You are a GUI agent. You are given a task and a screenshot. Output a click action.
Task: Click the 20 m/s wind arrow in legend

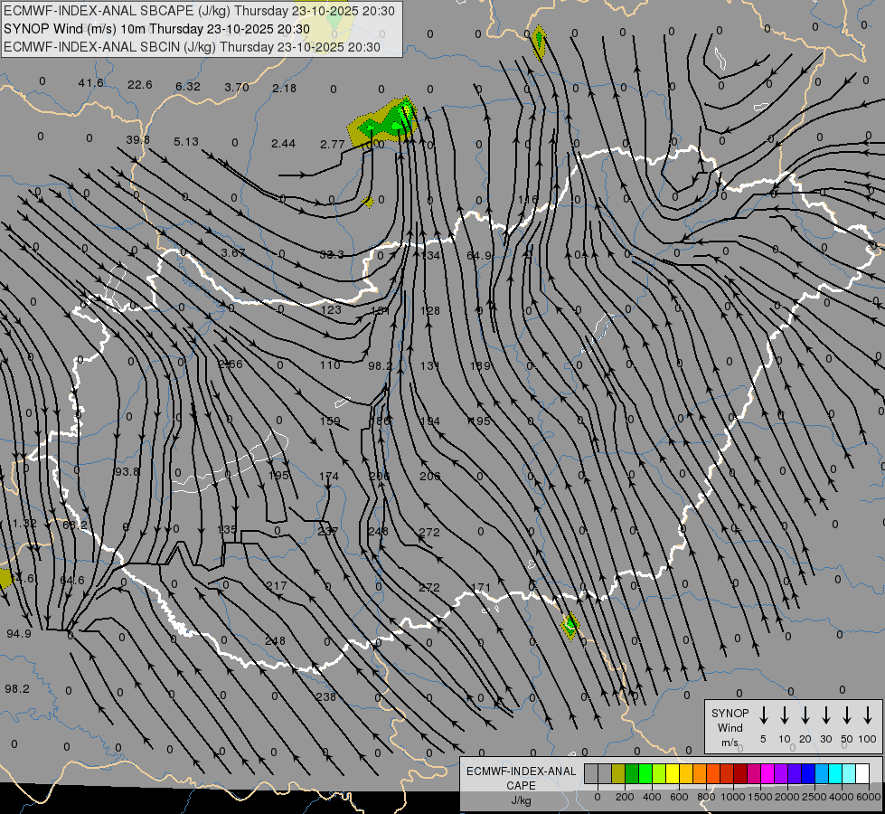(x=805, y=715)
